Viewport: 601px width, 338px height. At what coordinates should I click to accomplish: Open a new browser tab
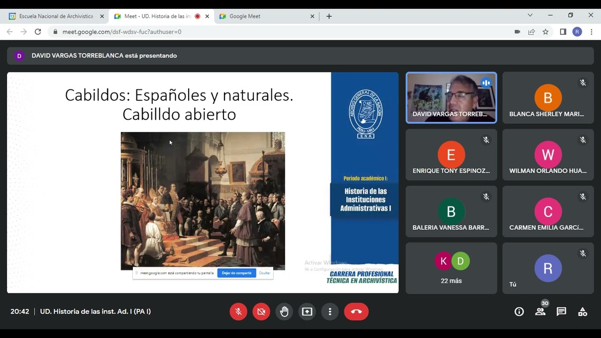(329, 16)
